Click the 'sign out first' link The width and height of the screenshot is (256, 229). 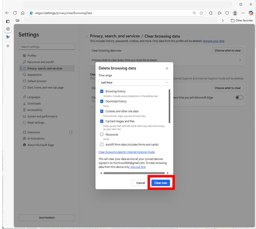(138, 167)
